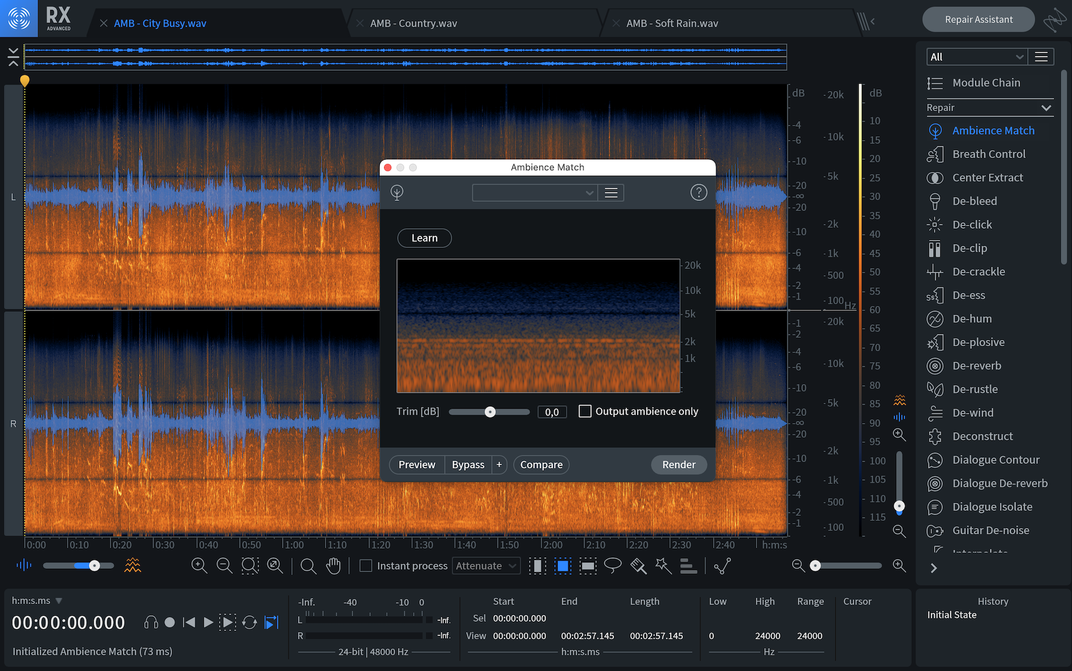Toggle Bypass in Ambience Match
The height and width of the screenshot is (671, 1072).
click(468, 464)
